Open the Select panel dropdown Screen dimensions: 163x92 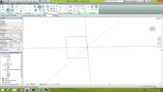(3, 13)
